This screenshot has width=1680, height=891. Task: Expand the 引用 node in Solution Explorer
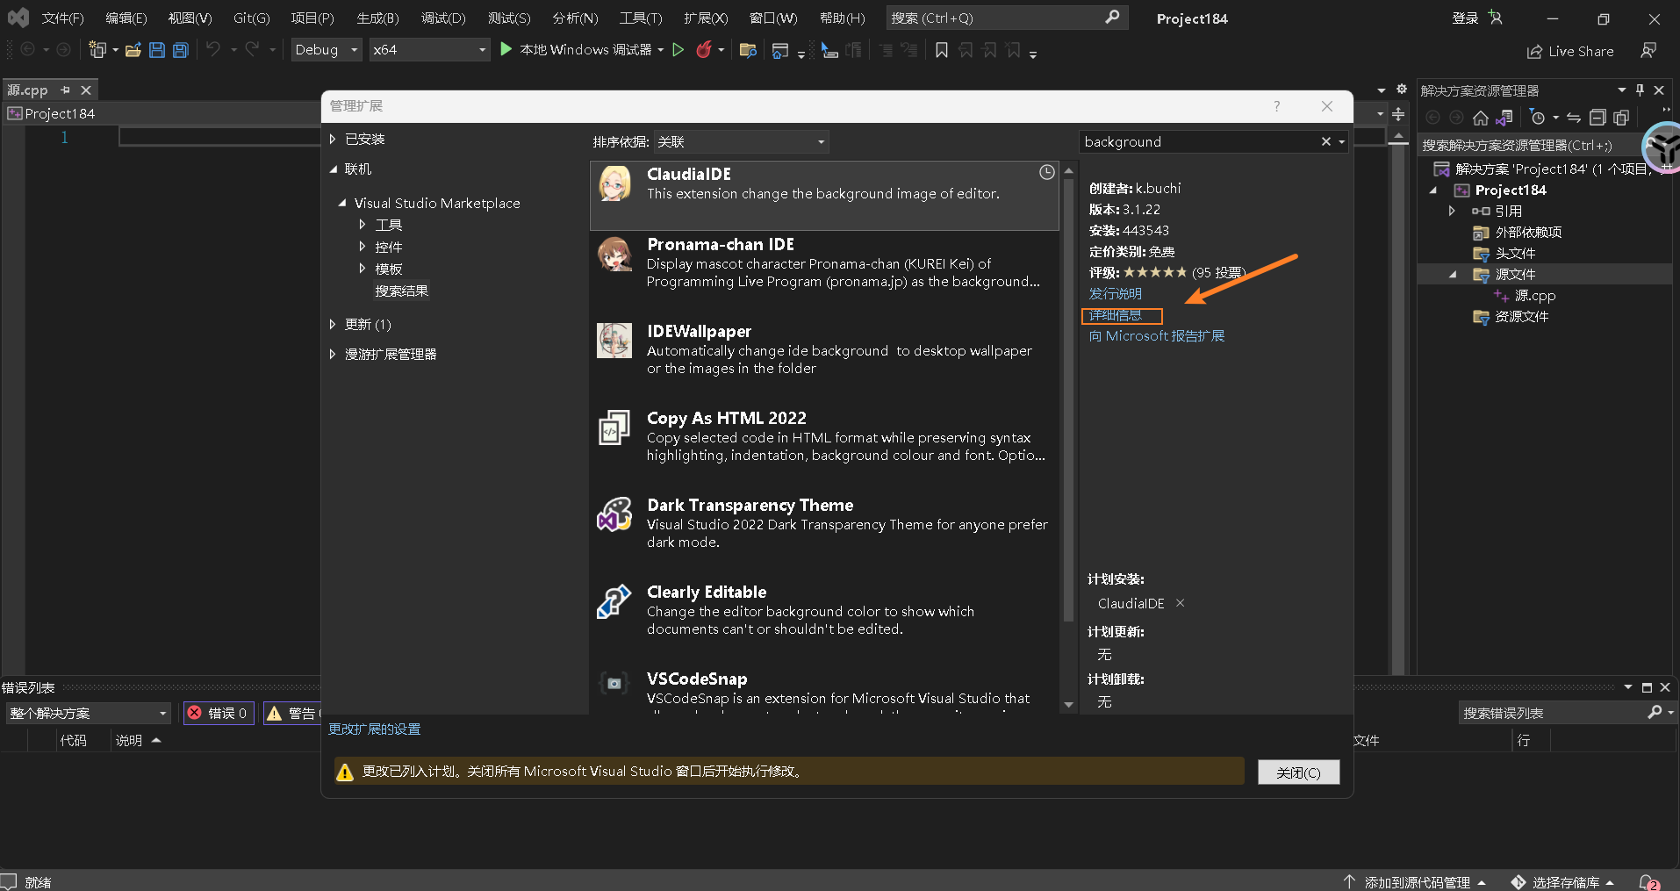pyautogui.click(x=1452, y=211)
